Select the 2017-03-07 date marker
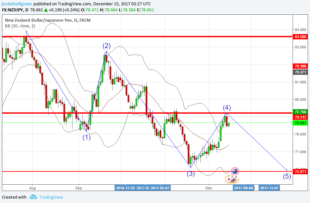Viewport: 310px width, 203px height. [160, 188]
